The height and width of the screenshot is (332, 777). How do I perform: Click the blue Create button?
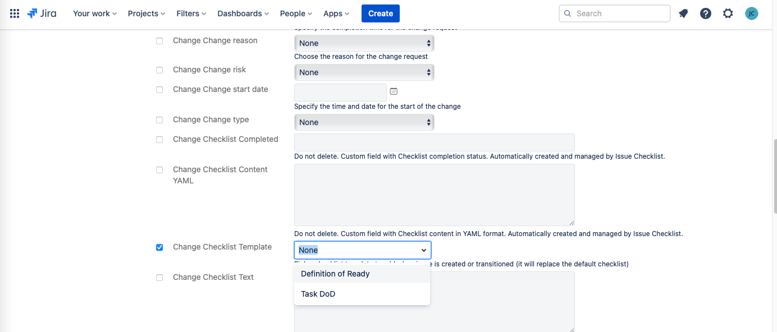380,13
